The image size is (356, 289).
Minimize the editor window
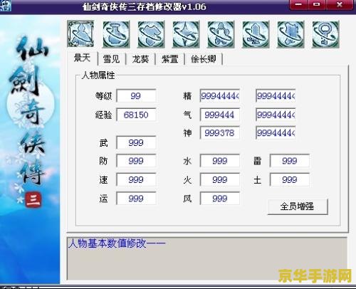(299, 4)
